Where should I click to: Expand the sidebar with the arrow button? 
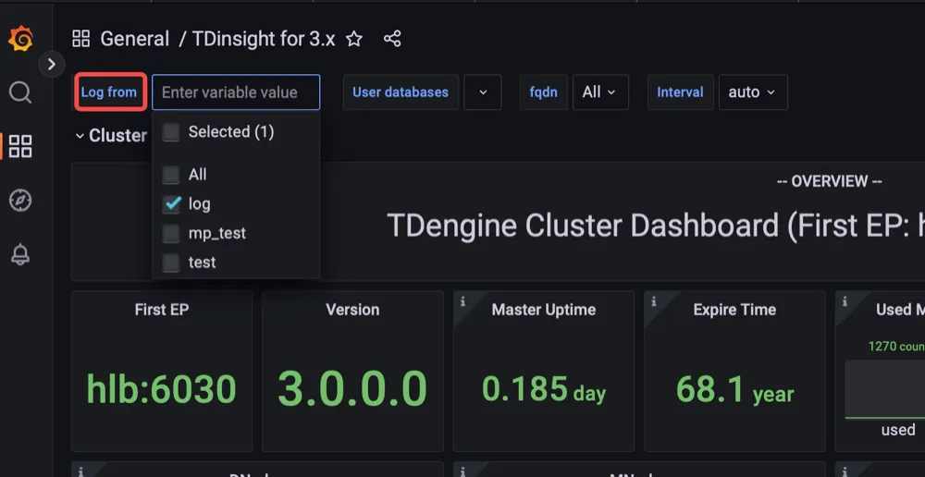pos(51,64)
